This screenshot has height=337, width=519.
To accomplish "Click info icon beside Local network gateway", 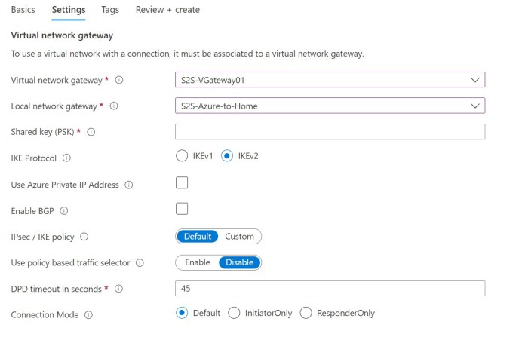I will click(114, 106).
